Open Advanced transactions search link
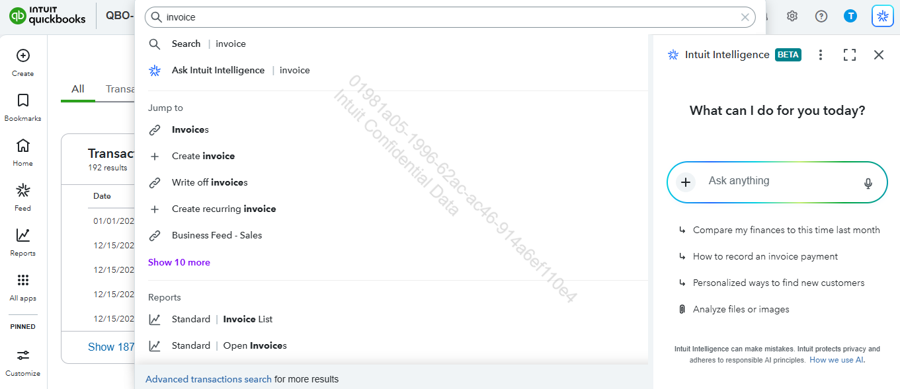 [x=208, y=379]
